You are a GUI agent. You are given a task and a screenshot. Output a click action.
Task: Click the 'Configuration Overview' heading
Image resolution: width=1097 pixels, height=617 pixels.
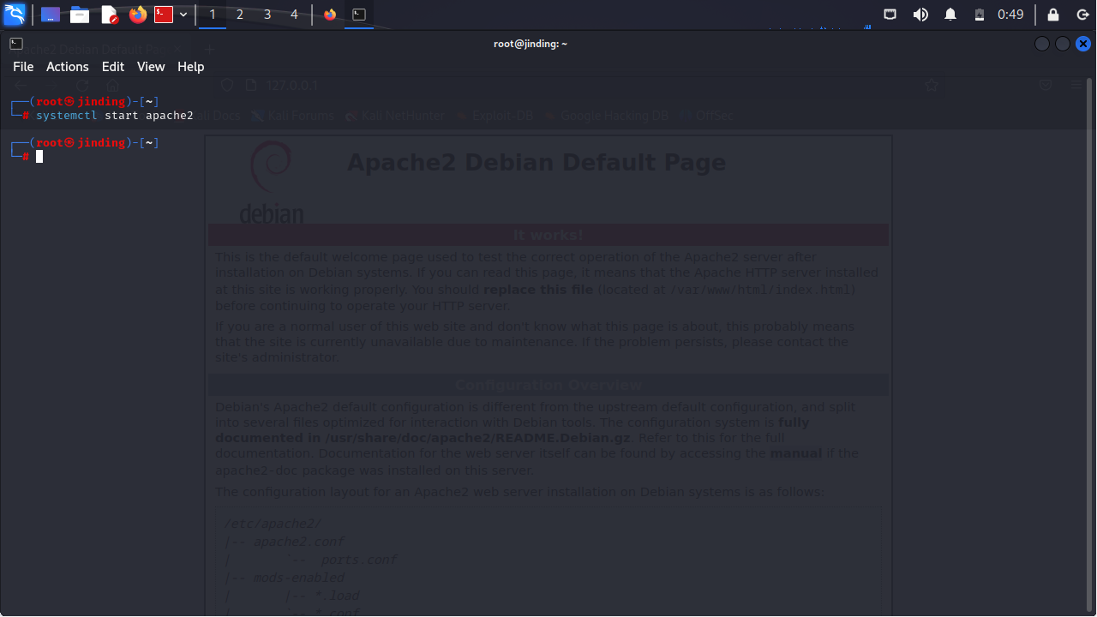coord(548,385)
